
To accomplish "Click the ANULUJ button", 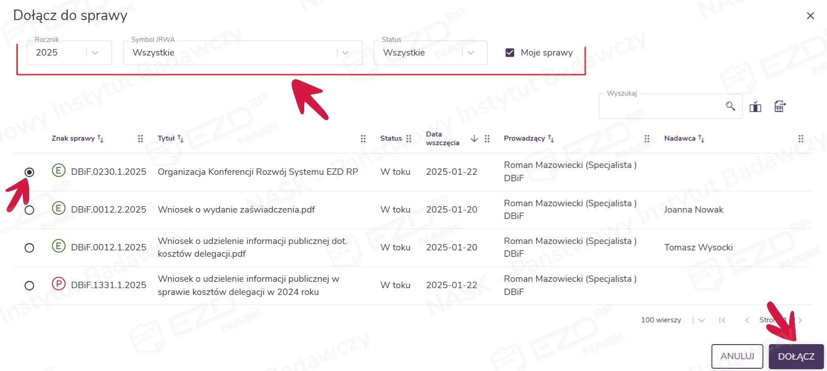I will pyautogui.click(x=737, y=356).
